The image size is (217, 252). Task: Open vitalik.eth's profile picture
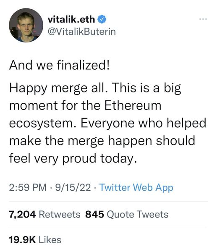[26, 25]
